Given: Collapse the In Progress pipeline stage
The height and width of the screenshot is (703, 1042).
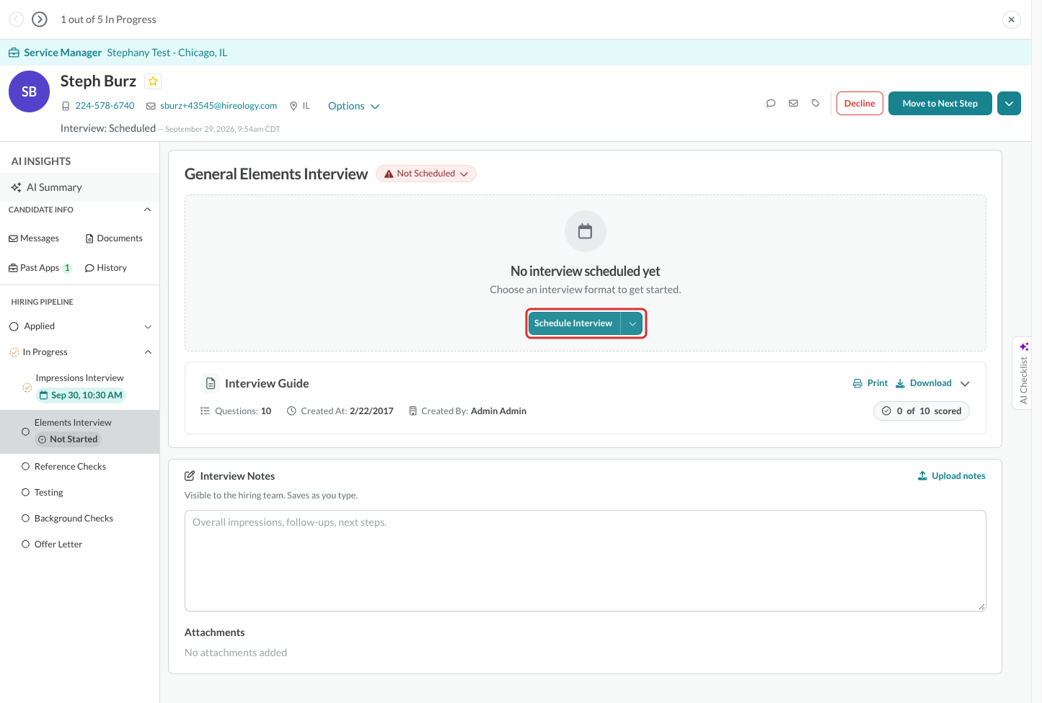Looking at the screenshot, I should [x=148, y=352].
